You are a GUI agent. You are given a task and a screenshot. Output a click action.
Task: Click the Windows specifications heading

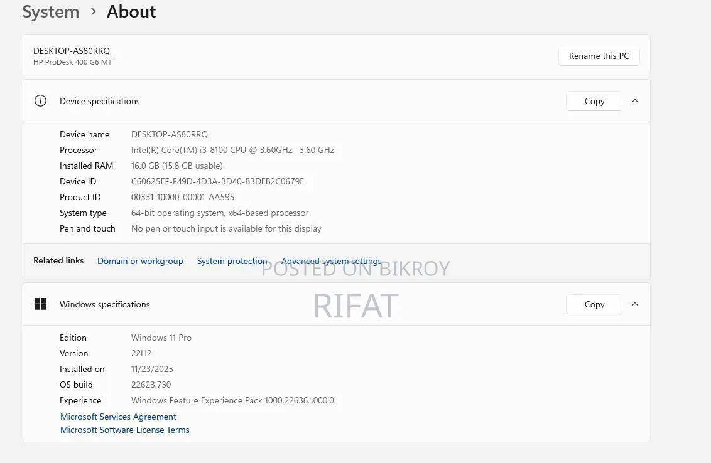pyautogui.click(x=105, y=304)
